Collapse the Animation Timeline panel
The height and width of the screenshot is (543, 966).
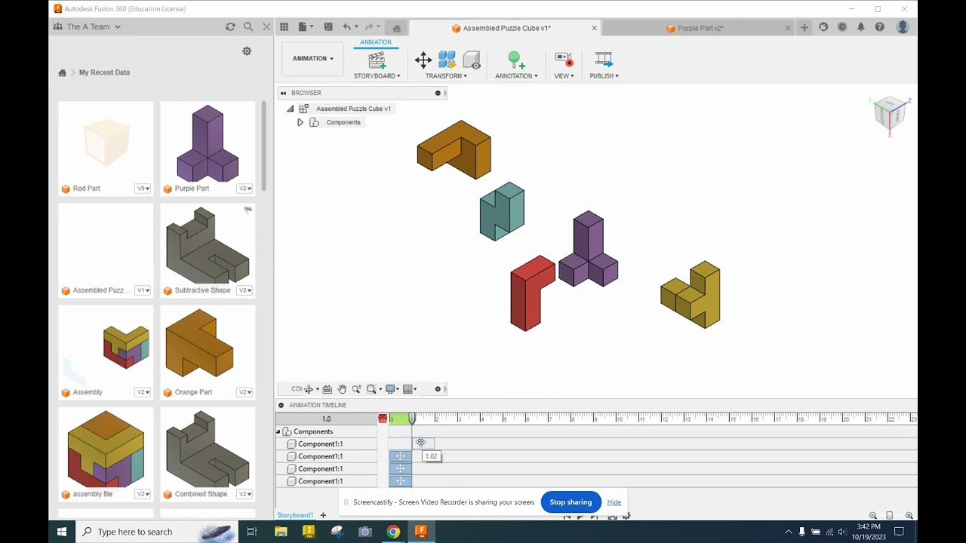281,405
